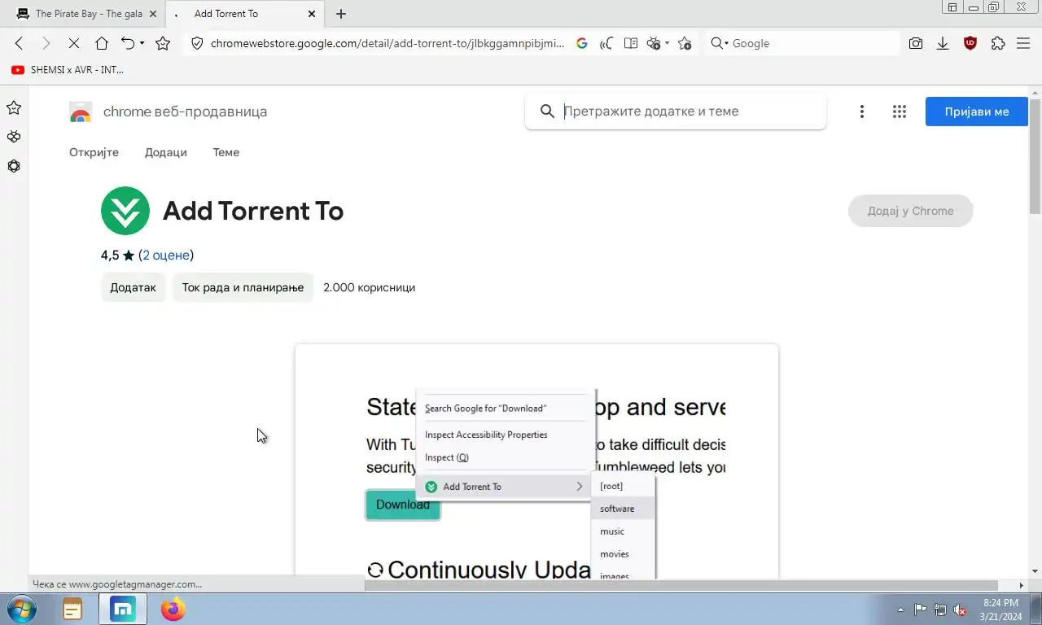Open the home page via house icon
The height and width of the screenshot is (625, 1042).
point(101,43)
